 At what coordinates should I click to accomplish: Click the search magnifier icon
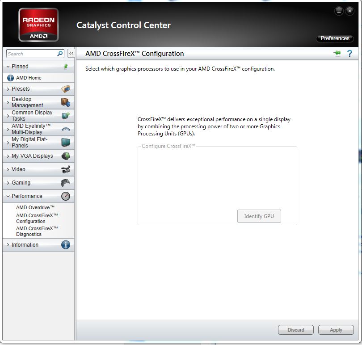pyautogui.click(x=60, y=54)
